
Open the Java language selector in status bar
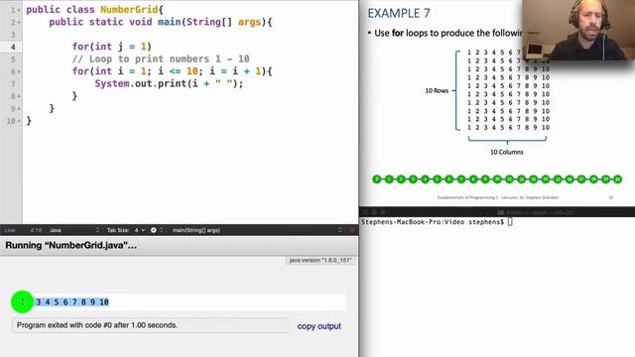click(x=74, y=230)
